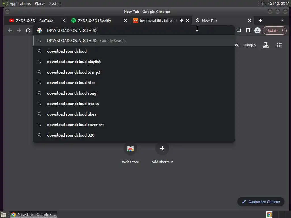Viewport: 291px width, 218px height.
Task: Click the Add shortcut plus tile
Action: [x=162, y=154]
